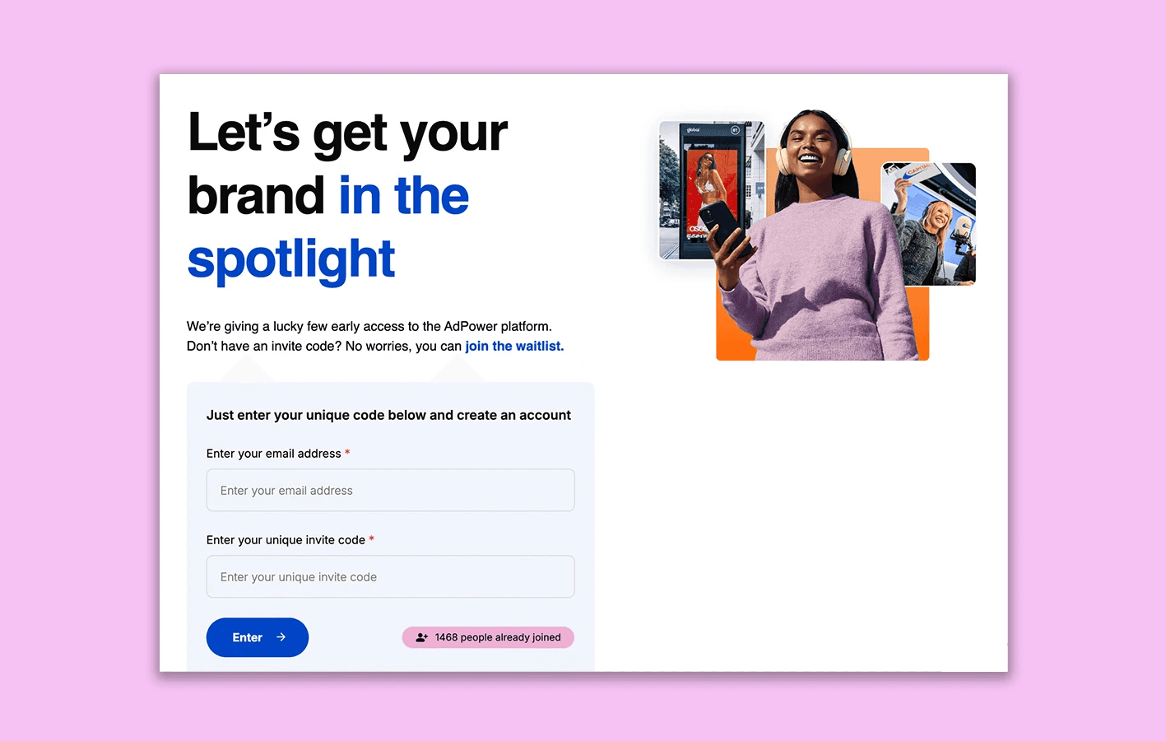The height and width of the screenshot is (741, 1166).
Task: Click the blue 'spotlight' heading word
Action: (291, 259)
